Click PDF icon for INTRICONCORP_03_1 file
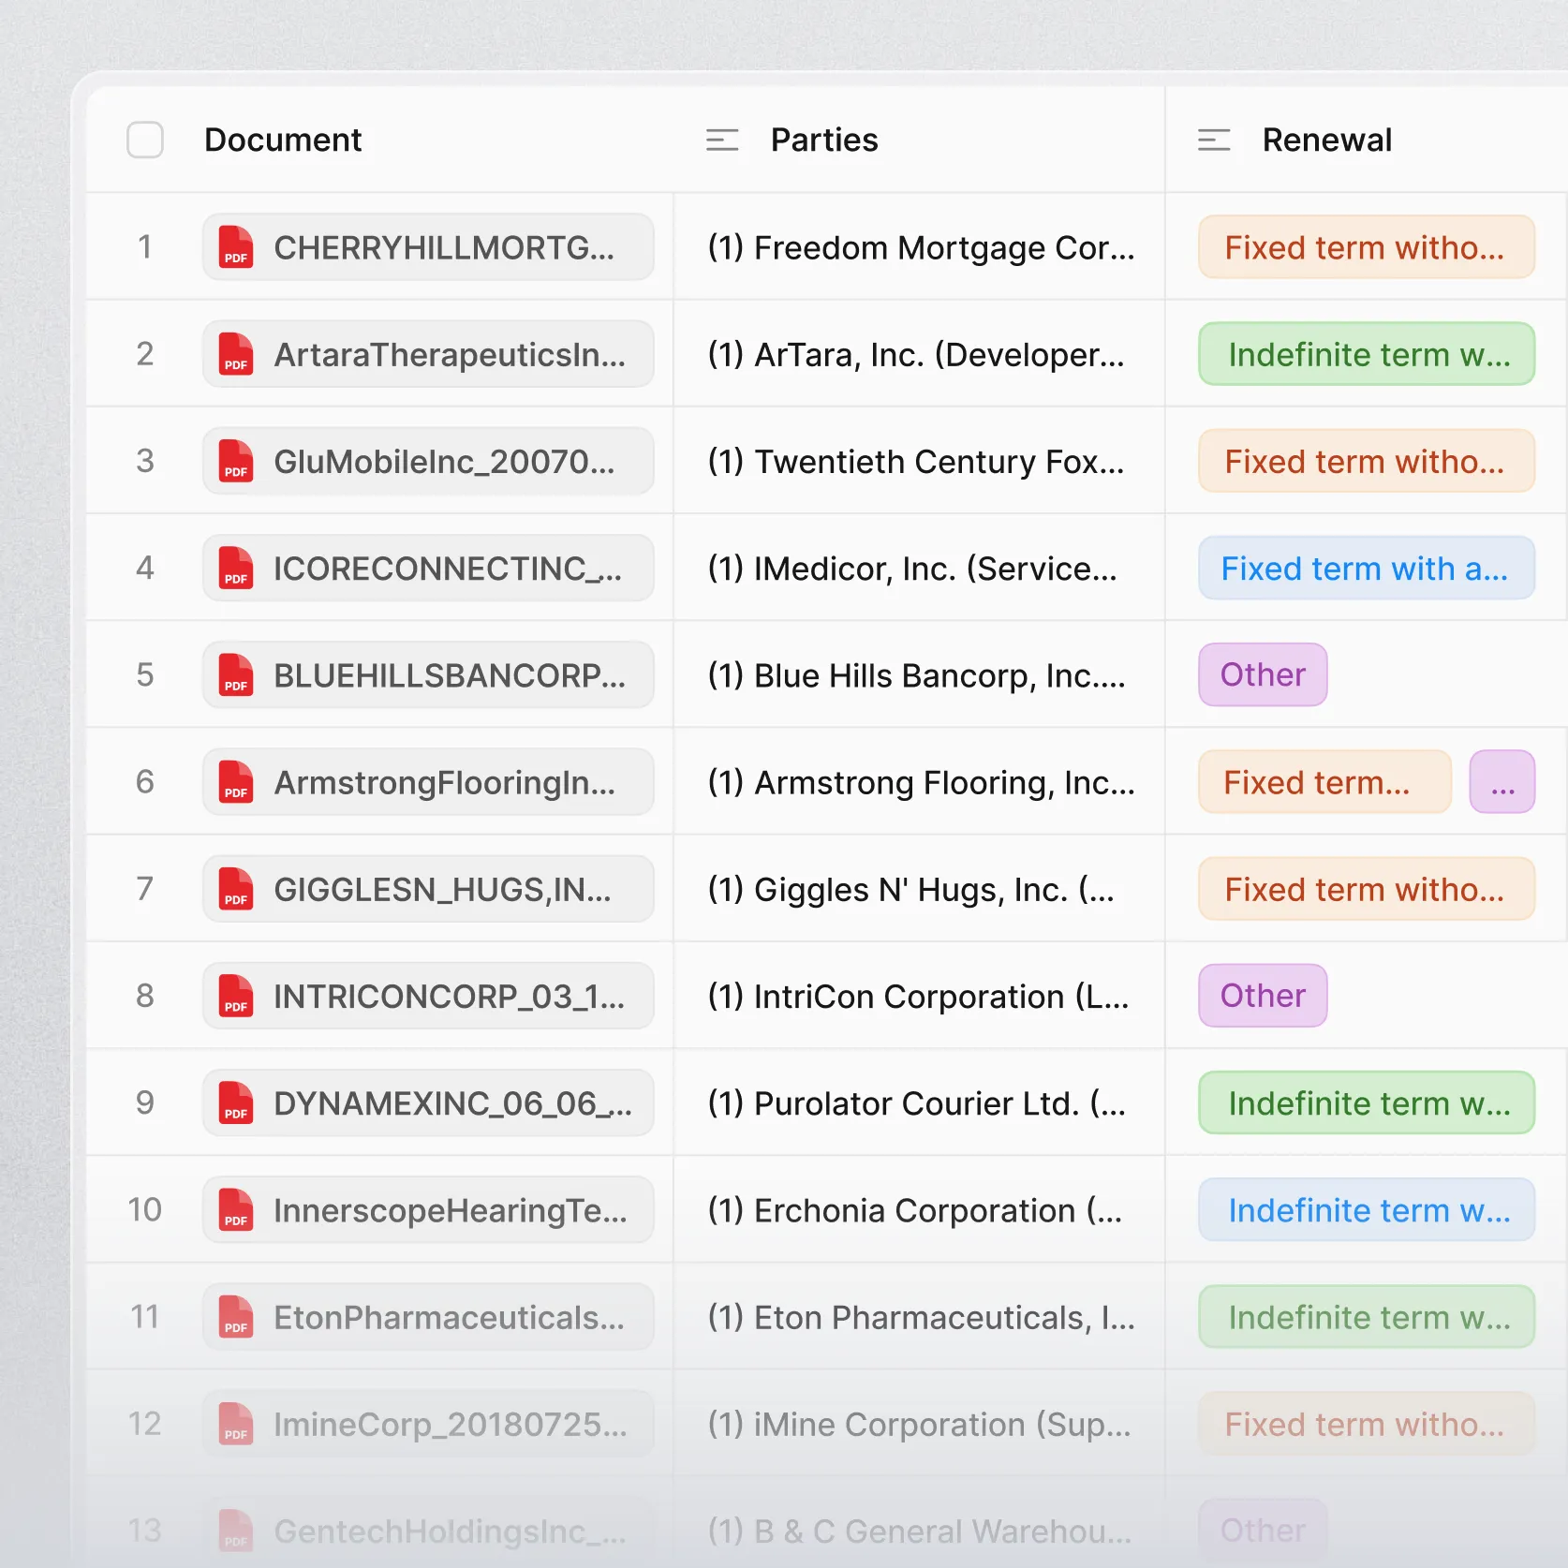Image resolution: width=1568 pixels, height=1568 pixels. point(236,996)
